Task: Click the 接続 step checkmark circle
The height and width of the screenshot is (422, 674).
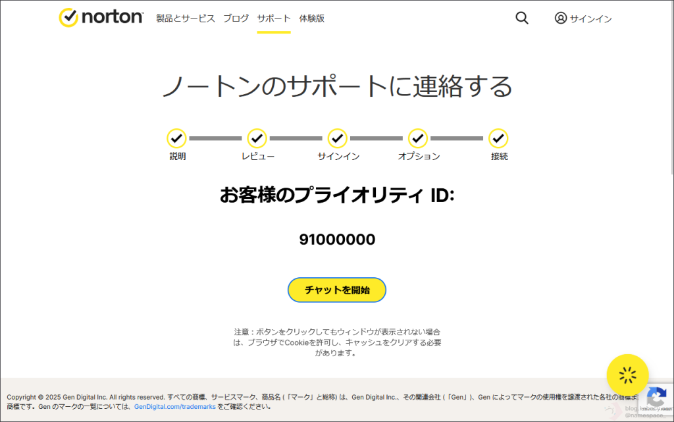Action: click(x=498, y=138)
